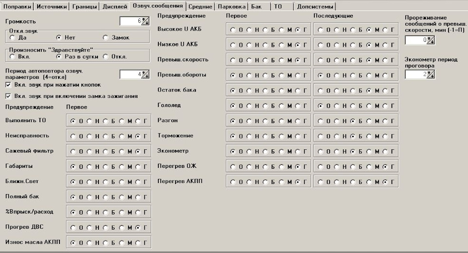Set Превыш.обороты Последующие to М
468x253 pixels.
pyautogui.click(x=372, y=75)
